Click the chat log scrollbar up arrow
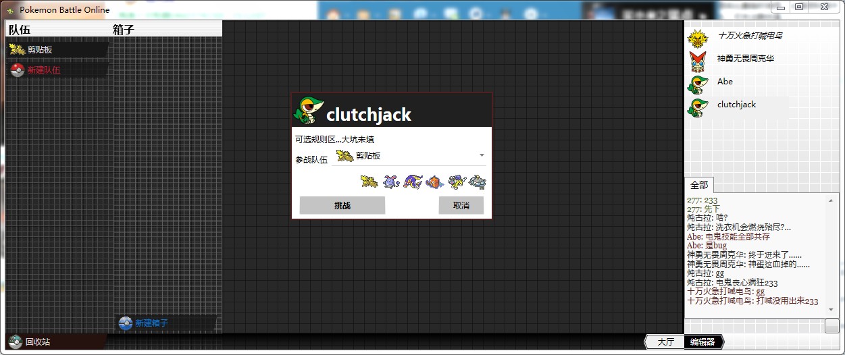 tap(832, 199)
